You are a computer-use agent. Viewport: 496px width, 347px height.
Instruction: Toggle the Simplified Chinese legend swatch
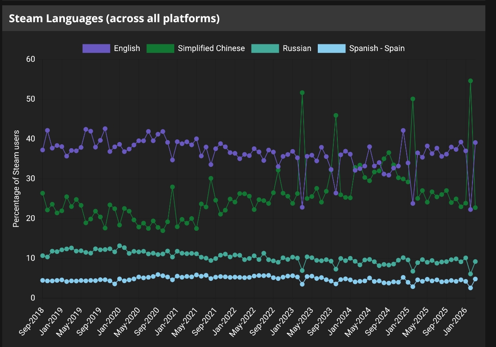pos(160,48)
